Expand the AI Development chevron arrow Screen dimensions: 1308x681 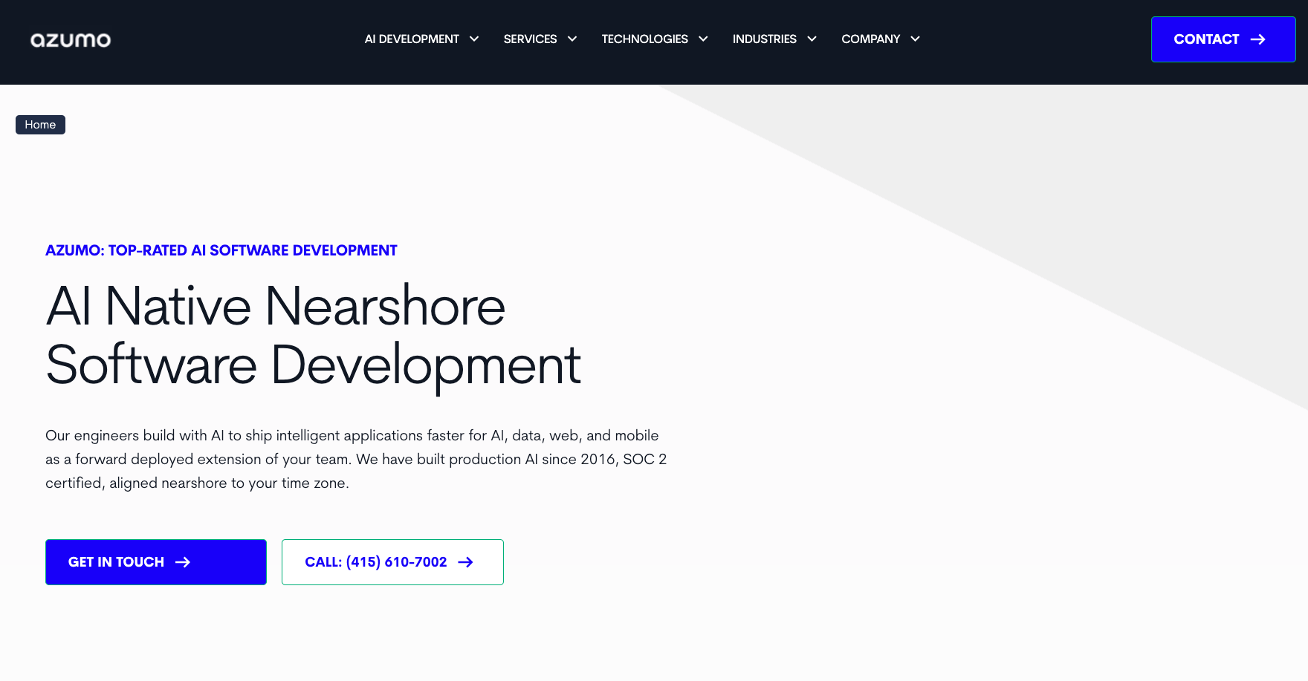point(474,39)
